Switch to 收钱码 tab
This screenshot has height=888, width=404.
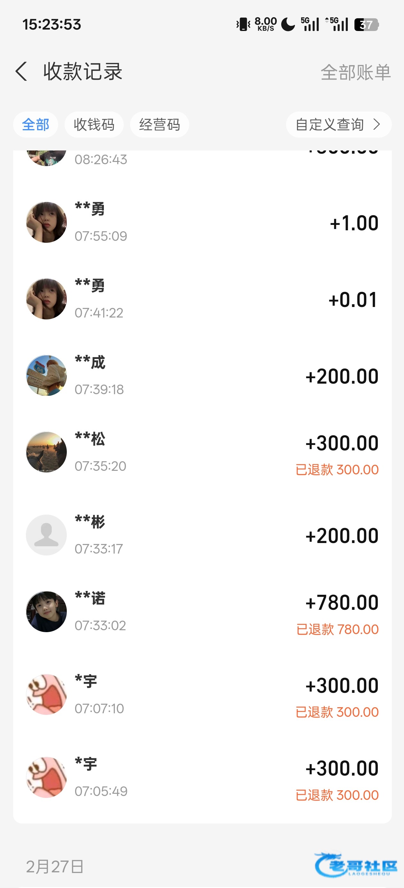click(94, 125)
